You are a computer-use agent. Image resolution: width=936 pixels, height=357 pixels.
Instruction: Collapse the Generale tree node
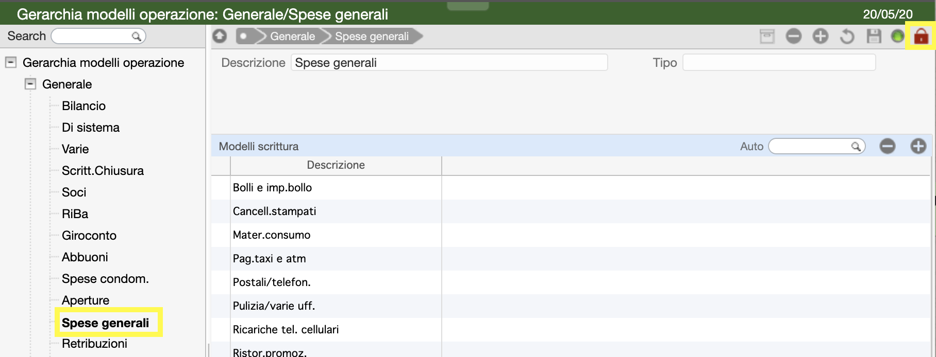click(x=30, y=84)
